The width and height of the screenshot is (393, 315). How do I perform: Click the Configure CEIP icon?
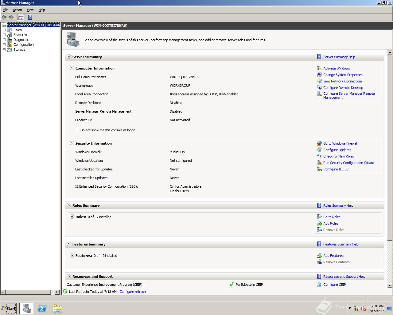[319, 284]
